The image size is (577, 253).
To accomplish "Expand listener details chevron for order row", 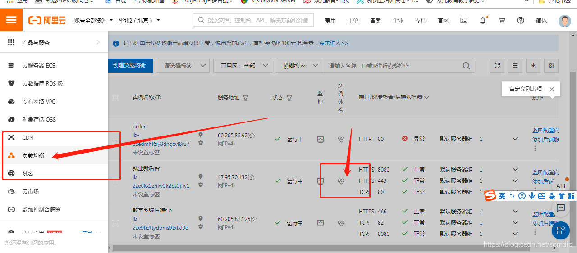I will pyautogui.click(x=515, y=139).
